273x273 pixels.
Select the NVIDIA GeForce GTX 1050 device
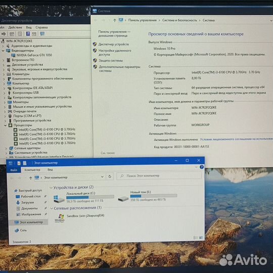(34, 55)
